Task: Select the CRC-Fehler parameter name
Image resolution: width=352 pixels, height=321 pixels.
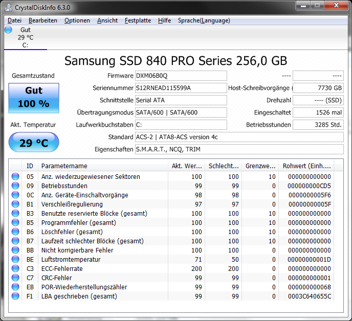Action: tap(57, 278)
